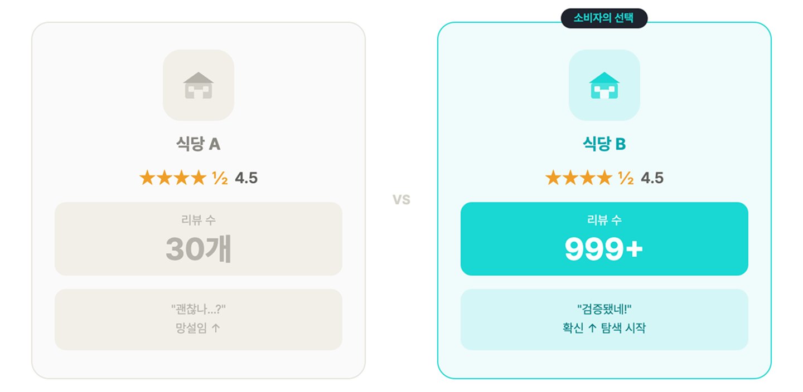803x392 pixels.
Task: Open the 식당 A title
Action: 199,145
